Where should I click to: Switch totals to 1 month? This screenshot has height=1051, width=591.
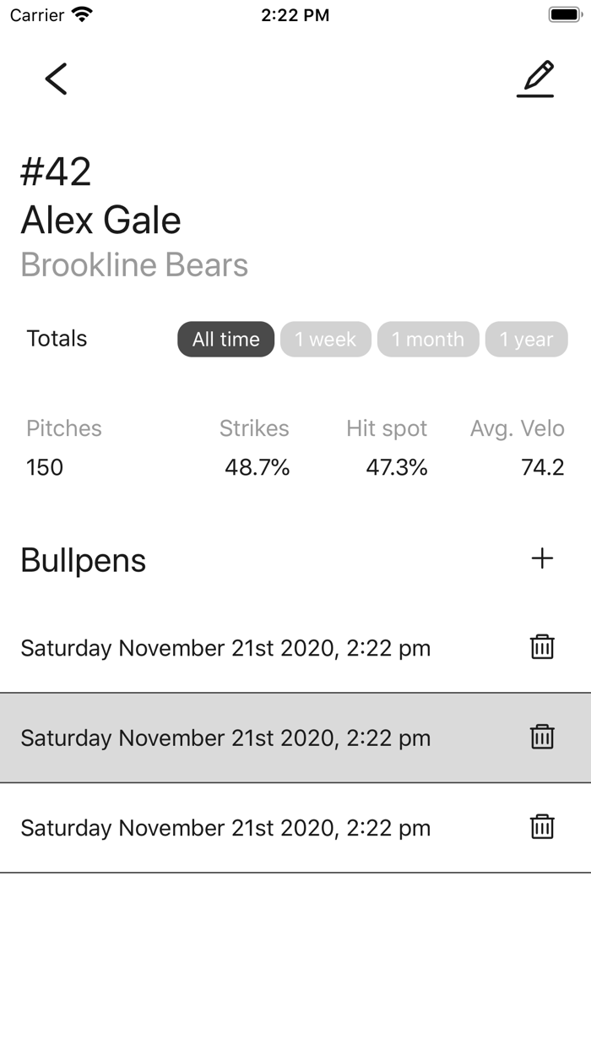[428, 340]
